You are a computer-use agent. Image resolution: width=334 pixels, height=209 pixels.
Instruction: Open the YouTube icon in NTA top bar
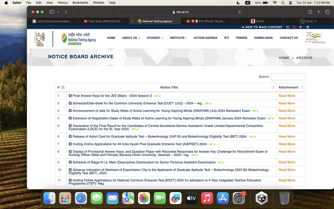(x=294, y=27)
